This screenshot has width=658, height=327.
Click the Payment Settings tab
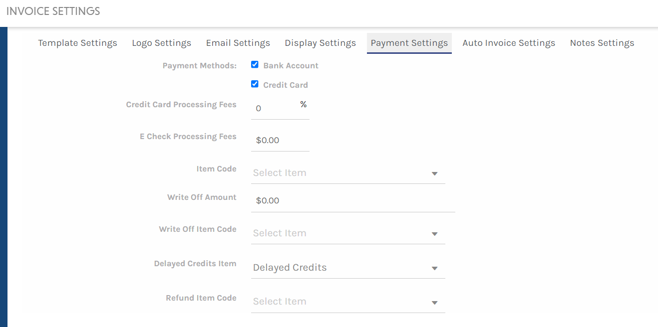click(409, 43)
